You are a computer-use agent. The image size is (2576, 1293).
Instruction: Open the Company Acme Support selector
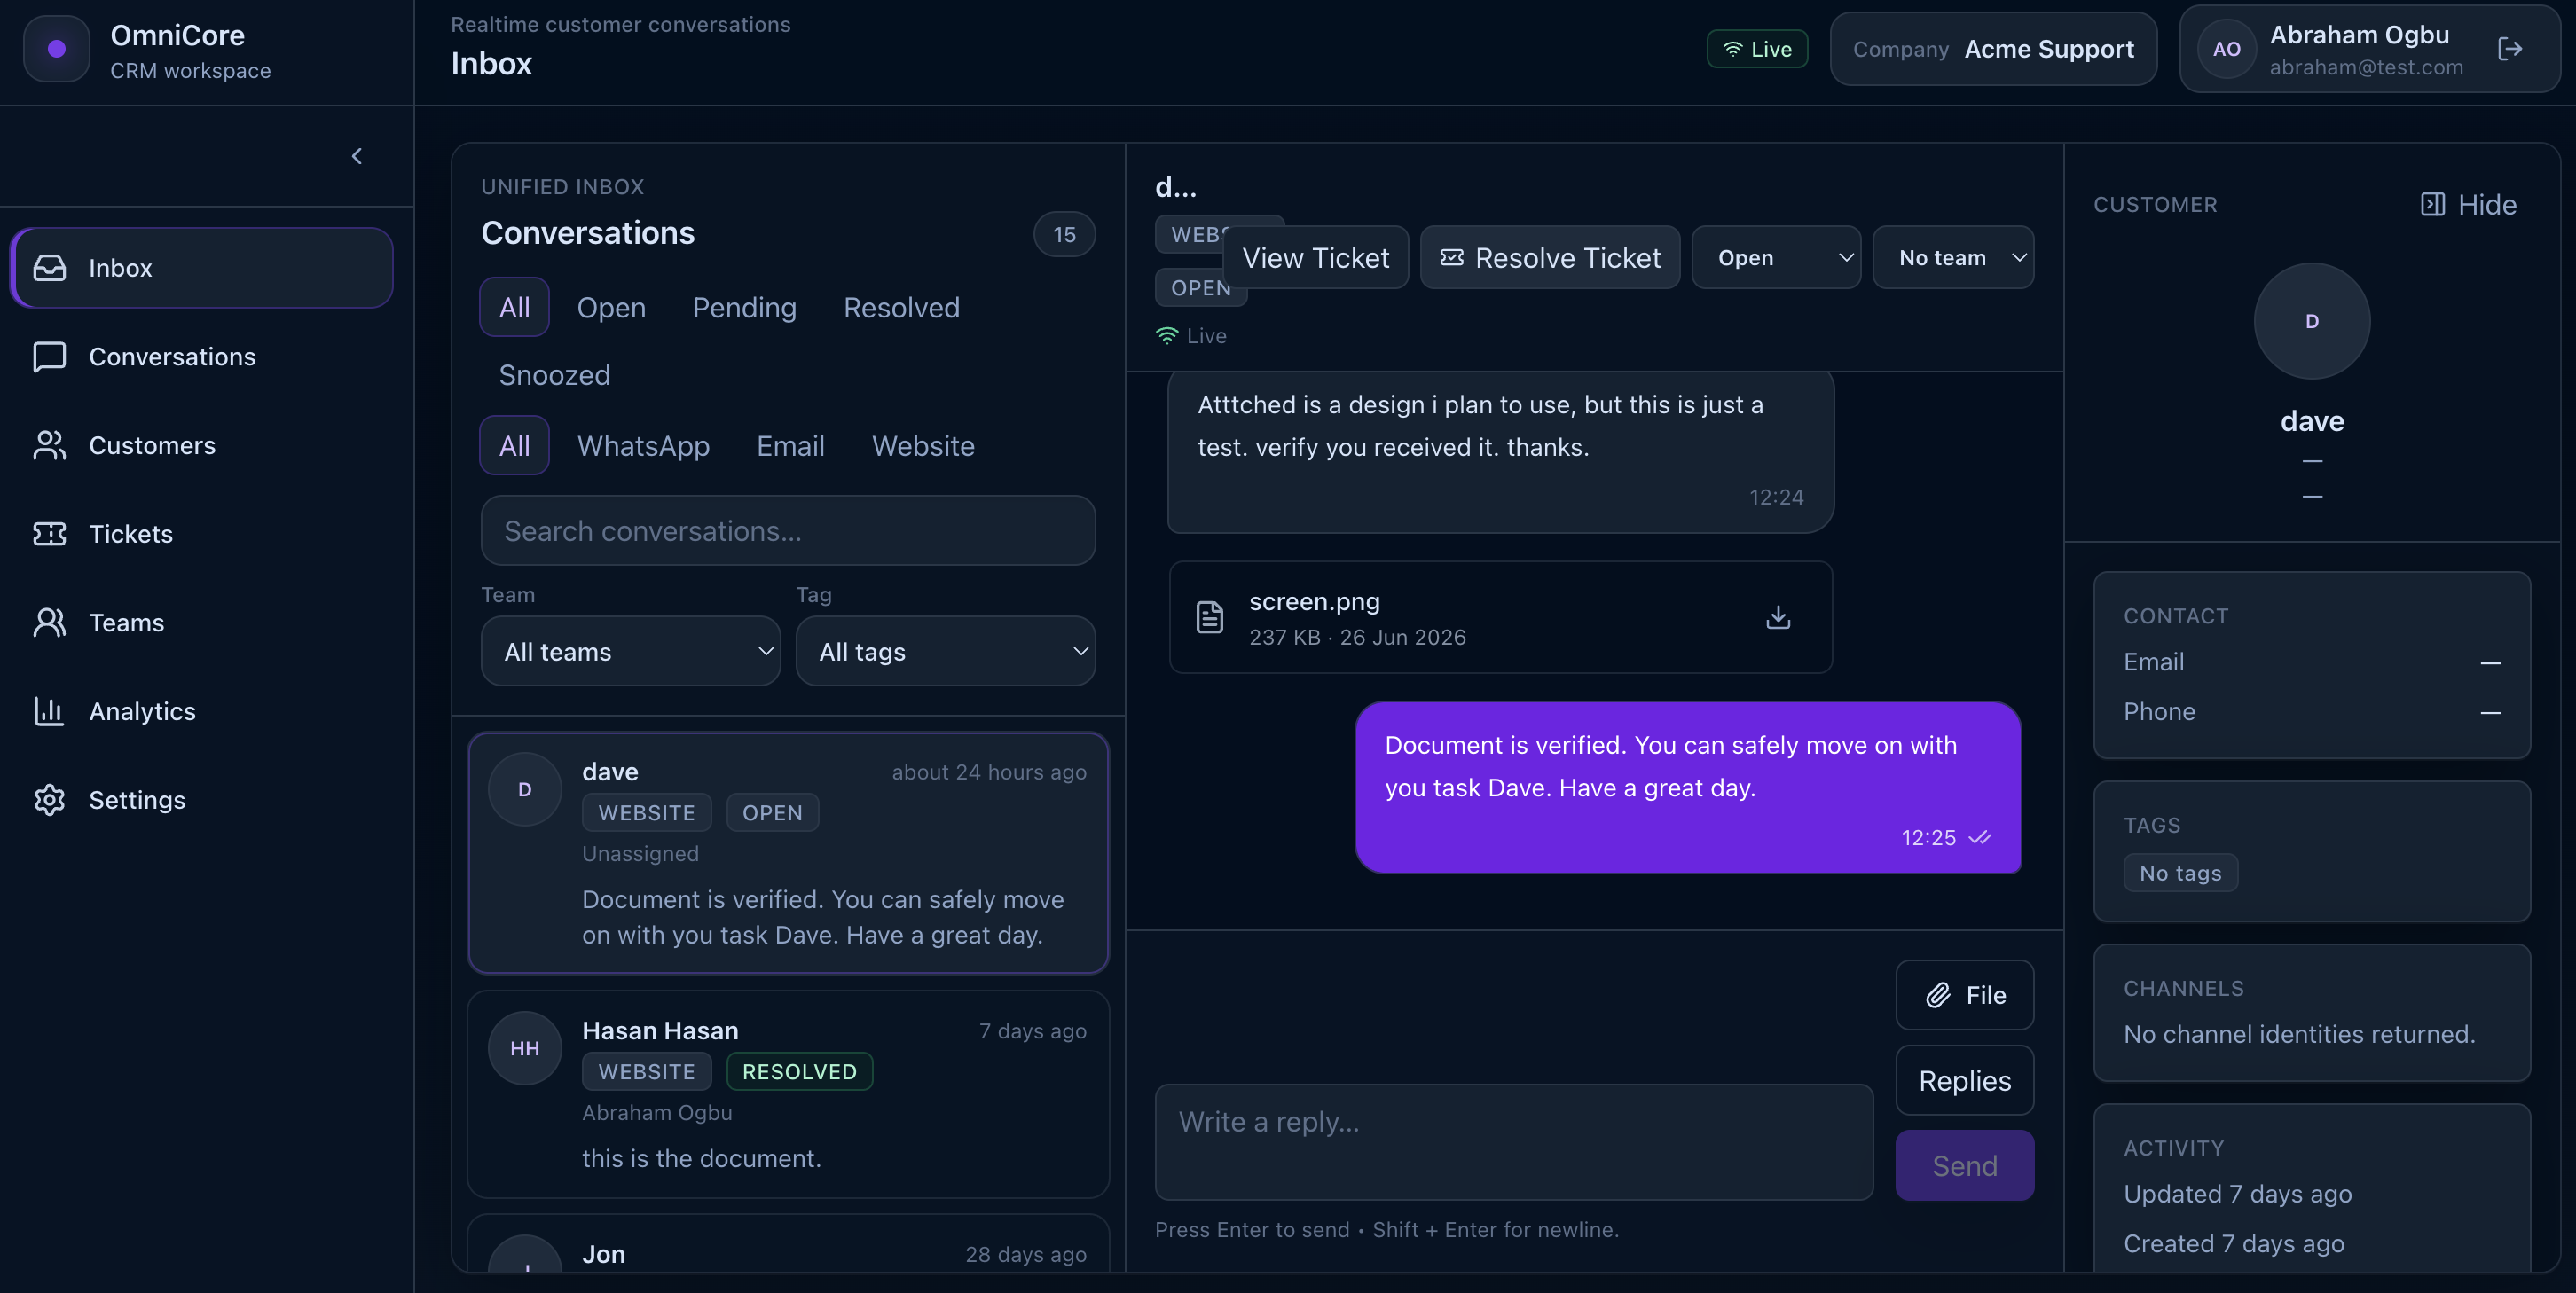pyautogui.click(x=1993, y=49)
